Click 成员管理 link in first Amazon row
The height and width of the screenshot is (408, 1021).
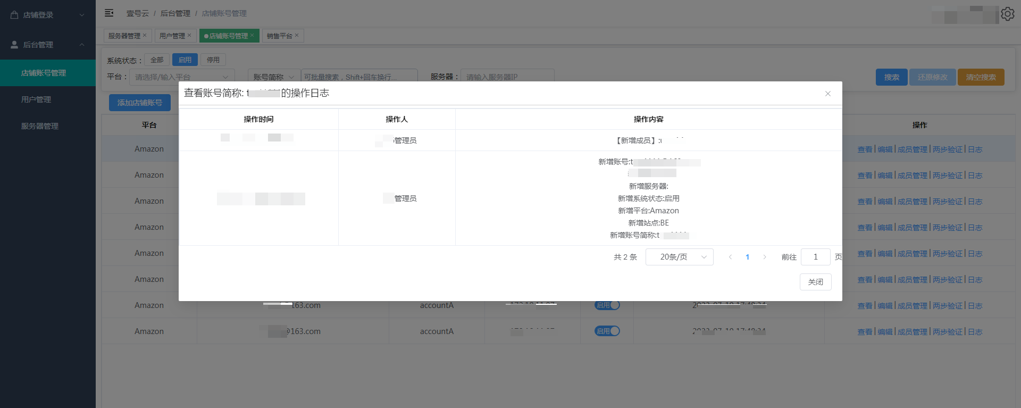pyautogui.click(x=913, y=149)
